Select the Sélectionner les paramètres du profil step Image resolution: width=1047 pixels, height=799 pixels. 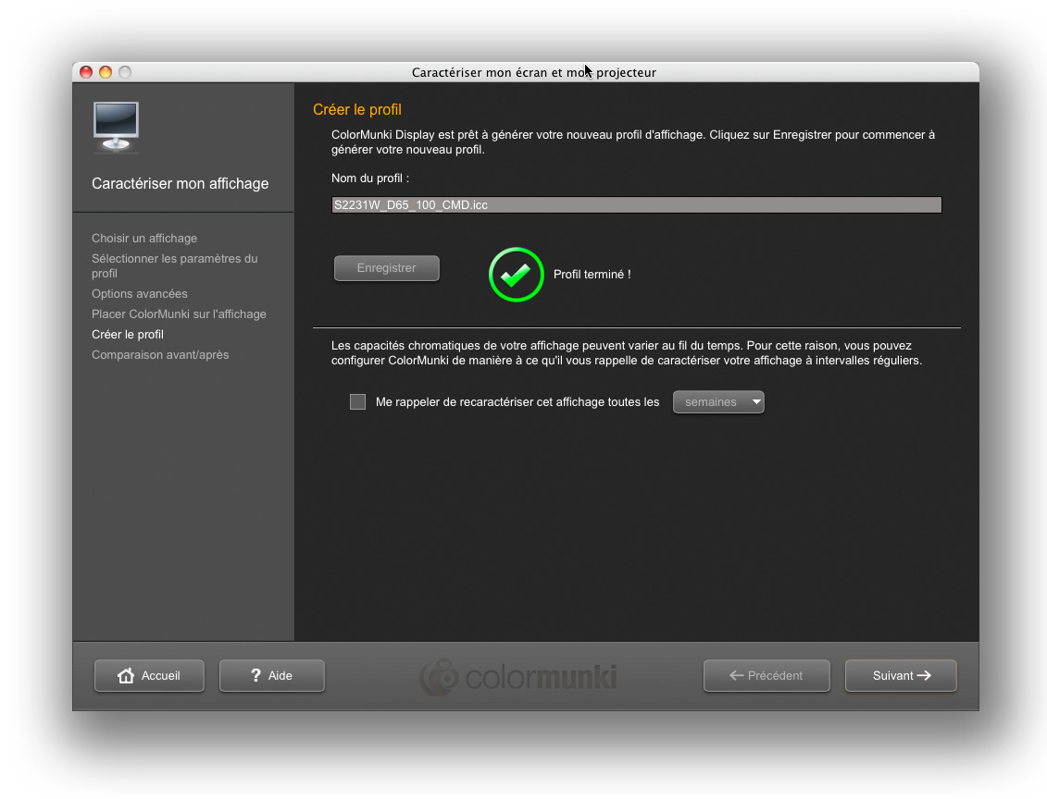pyautogui.click(x=175, y=265)
